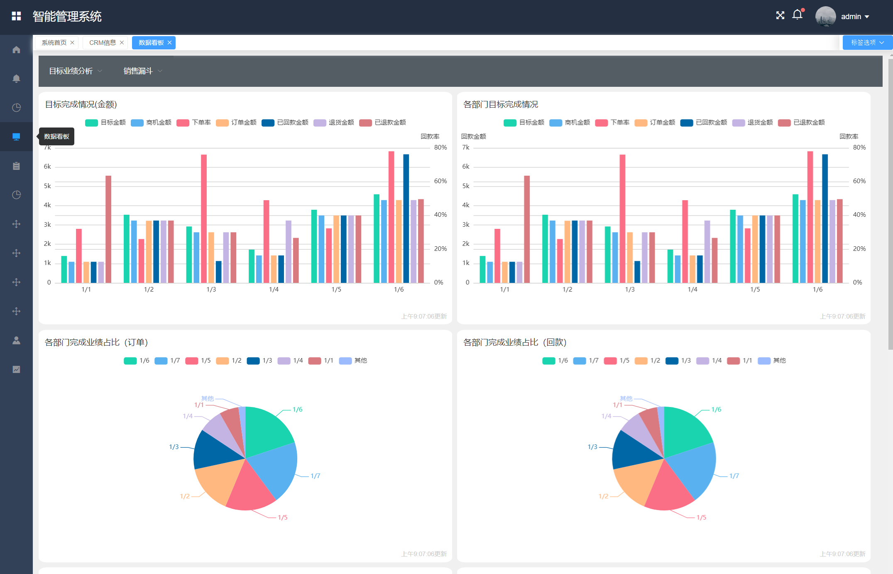Toggle 订单金额 legend in 目标完成情况 chart

click(236, 123)
